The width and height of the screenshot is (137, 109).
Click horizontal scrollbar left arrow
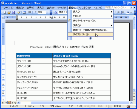click(x=19, y=103)
